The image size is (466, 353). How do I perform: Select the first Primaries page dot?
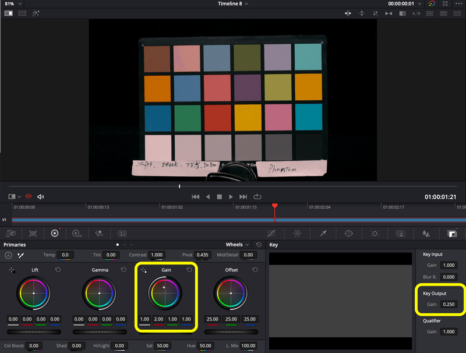pos(118,245)
